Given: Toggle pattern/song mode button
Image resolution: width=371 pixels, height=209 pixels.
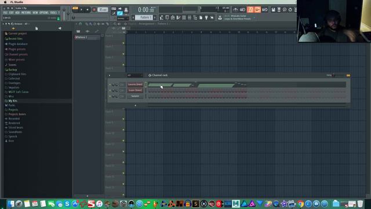Looking at the screenshot, I should click(75, 9).
